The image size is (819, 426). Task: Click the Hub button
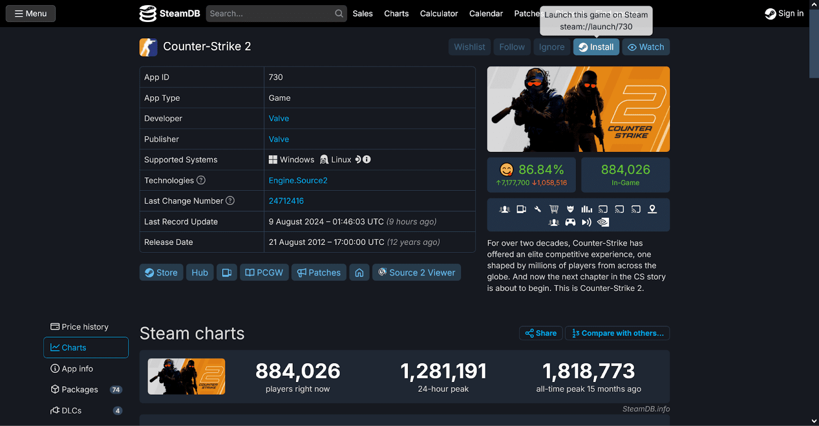[200, 273]
